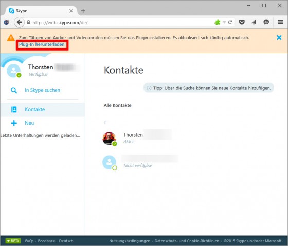Click the plus icon beside Neu
The width and height of the screenshot is (288, 246).
pos(14,123)
